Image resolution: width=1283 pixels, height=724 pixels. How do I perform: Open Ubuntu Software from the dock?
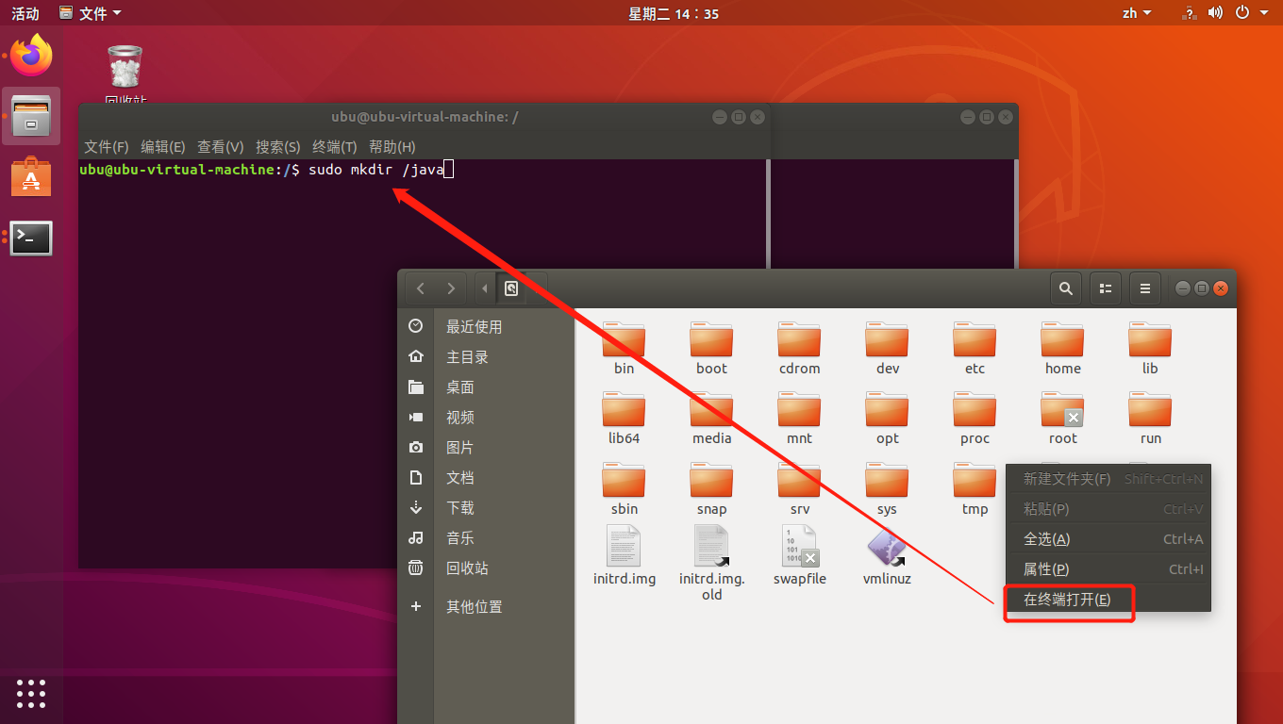click(31, 176)
